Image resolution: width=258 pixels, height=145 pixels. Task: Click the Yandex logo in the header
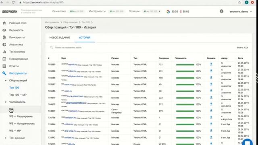[x=181, y=12]
